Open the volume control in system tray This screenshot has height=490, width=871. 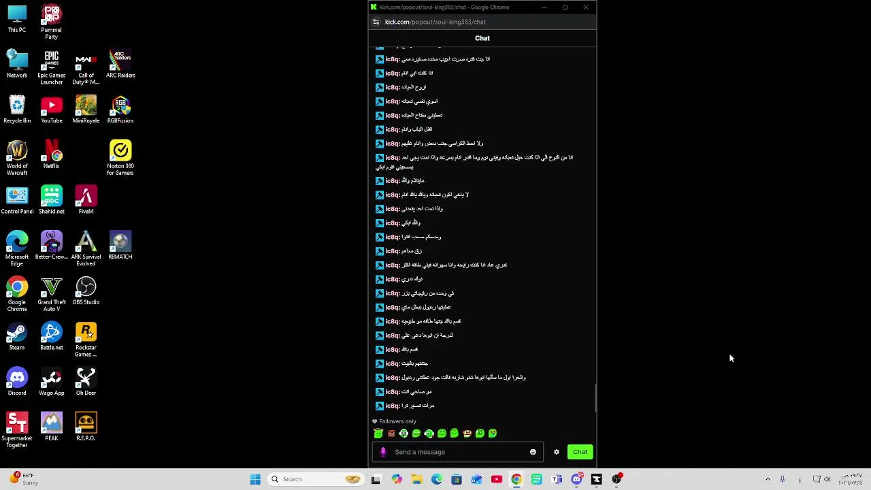[x=827, y=479]
